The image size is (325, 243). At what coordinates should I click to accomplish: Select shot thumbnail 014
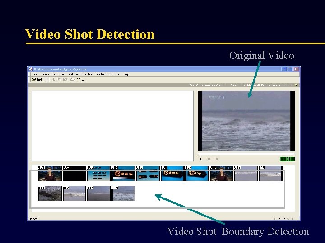tap(123, 193)
